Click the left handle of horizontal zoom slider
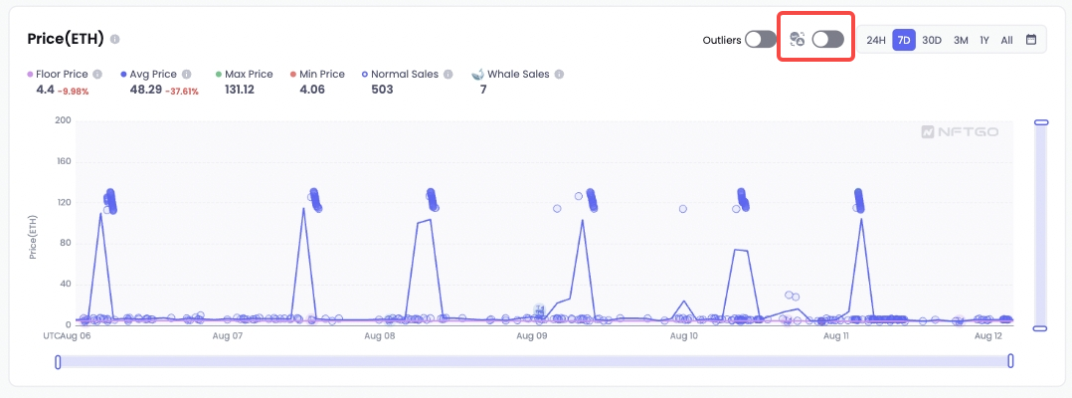 58,361
